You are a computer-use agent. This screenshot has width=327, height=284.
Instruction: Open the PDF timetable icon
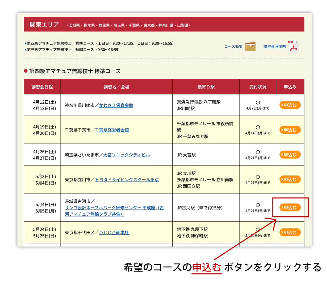tap(293, 46)
